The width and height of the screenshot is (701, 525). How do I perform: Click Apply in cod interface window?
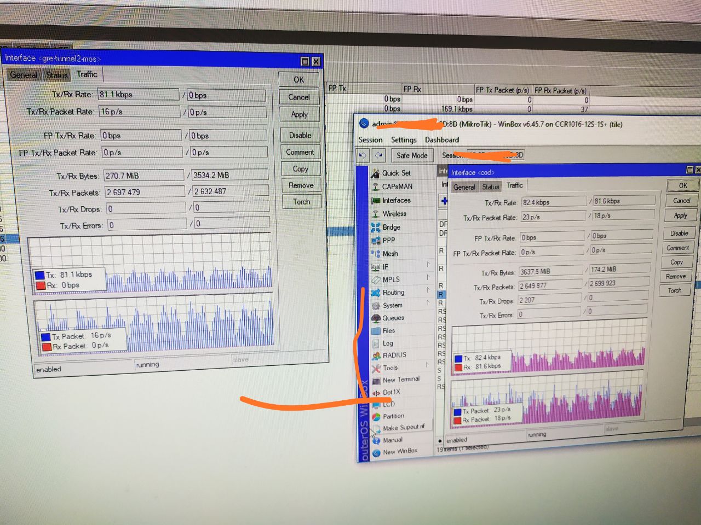point(681,215)
